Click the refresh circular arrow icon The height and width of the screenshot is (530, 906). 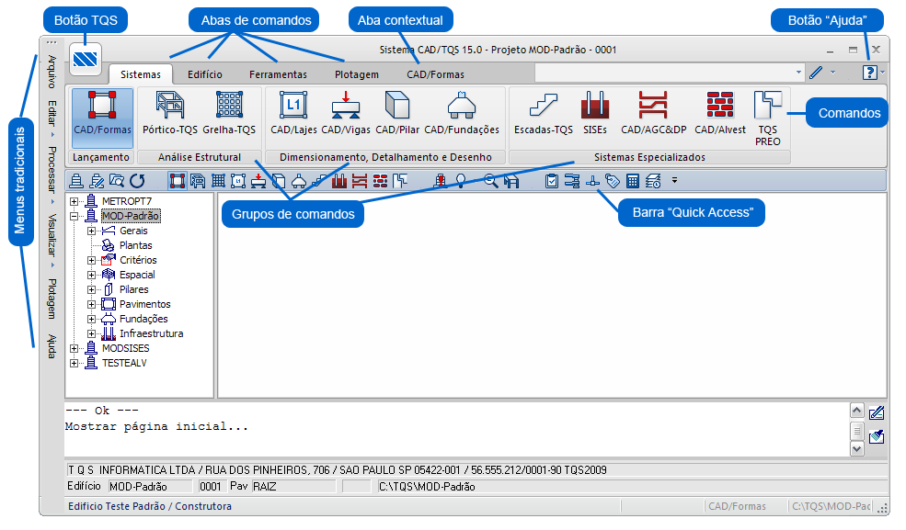[x=138, y=182]
